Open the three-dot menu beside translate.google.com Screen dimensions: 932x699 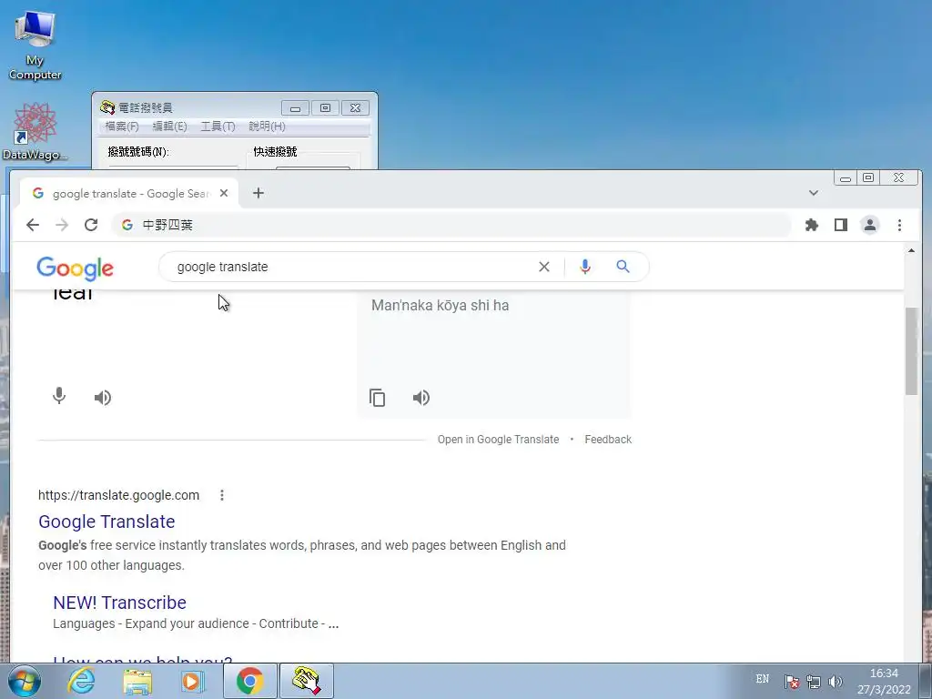(222, 495)
